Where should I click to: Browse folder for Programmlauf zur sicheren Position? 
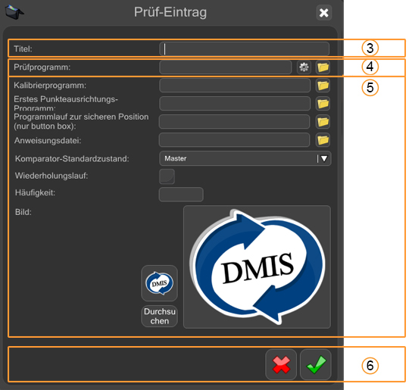pyautogui.click(x=323, y=122)
